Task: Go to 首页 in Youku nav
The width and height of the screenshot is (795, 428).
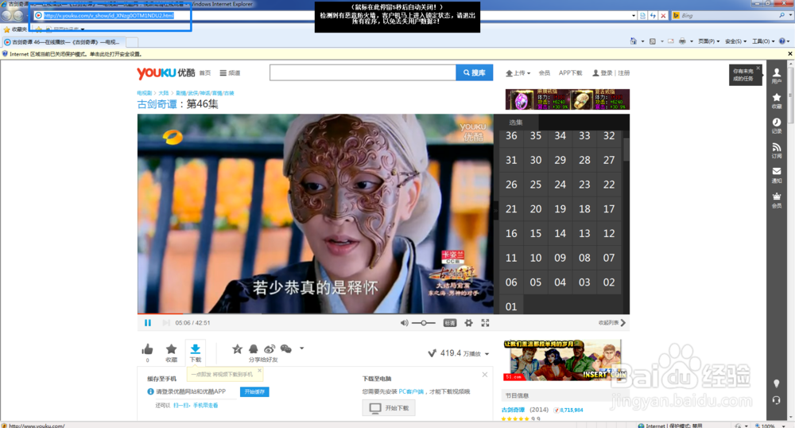Action: coord(205,73)
